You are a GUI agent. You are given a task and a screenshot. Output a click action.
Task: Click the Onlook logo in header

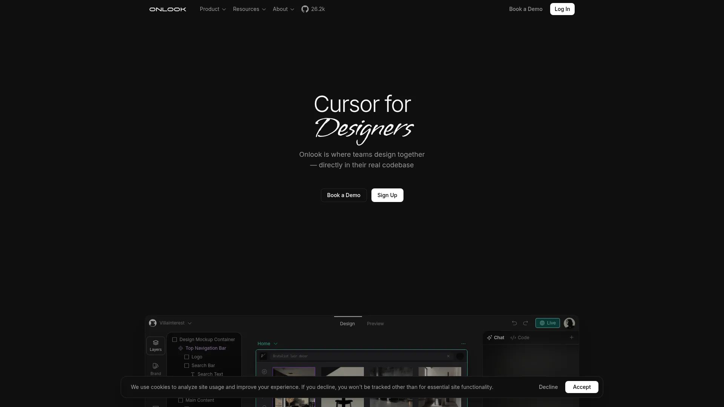tap(168, 9)
